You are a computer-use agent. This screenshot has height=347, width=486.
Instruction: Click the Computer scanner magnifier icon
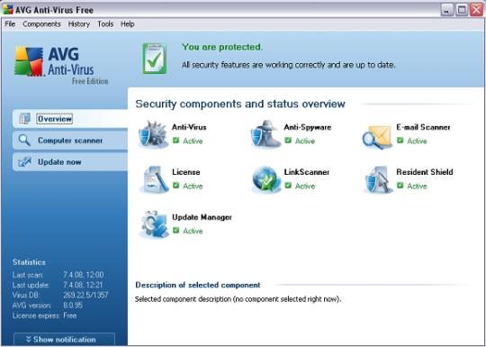click(x=24, y=141)
